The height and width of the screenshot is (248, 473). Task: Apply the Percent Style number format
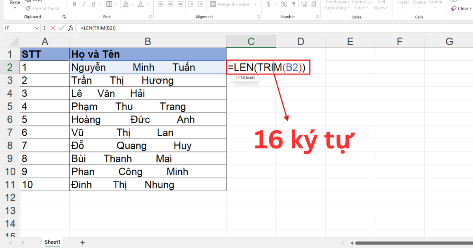tap(283, 4)
